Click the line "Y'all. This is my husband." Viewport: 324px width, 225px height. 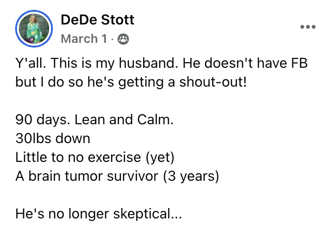pos(97,63)
